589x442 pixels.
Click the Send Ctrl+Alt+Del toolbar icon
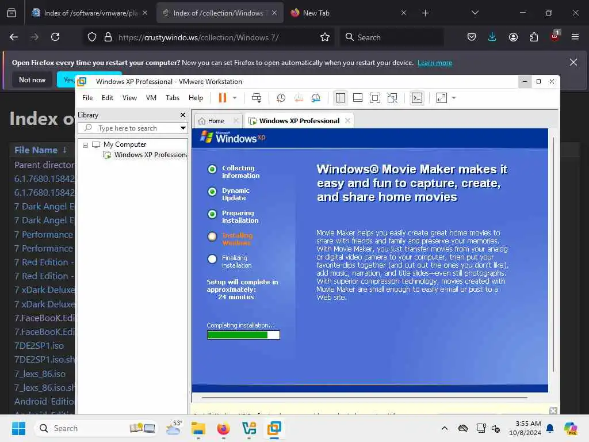(257, 98)
